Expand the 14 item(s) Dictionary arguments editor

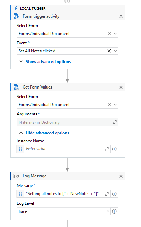point(115,122)
